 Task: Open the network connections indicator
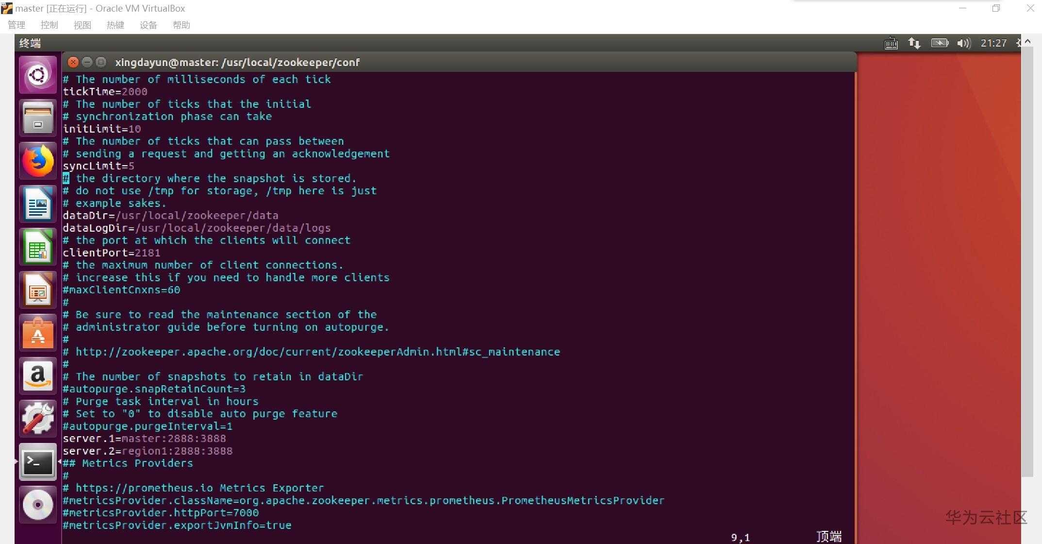coord(914,43)
